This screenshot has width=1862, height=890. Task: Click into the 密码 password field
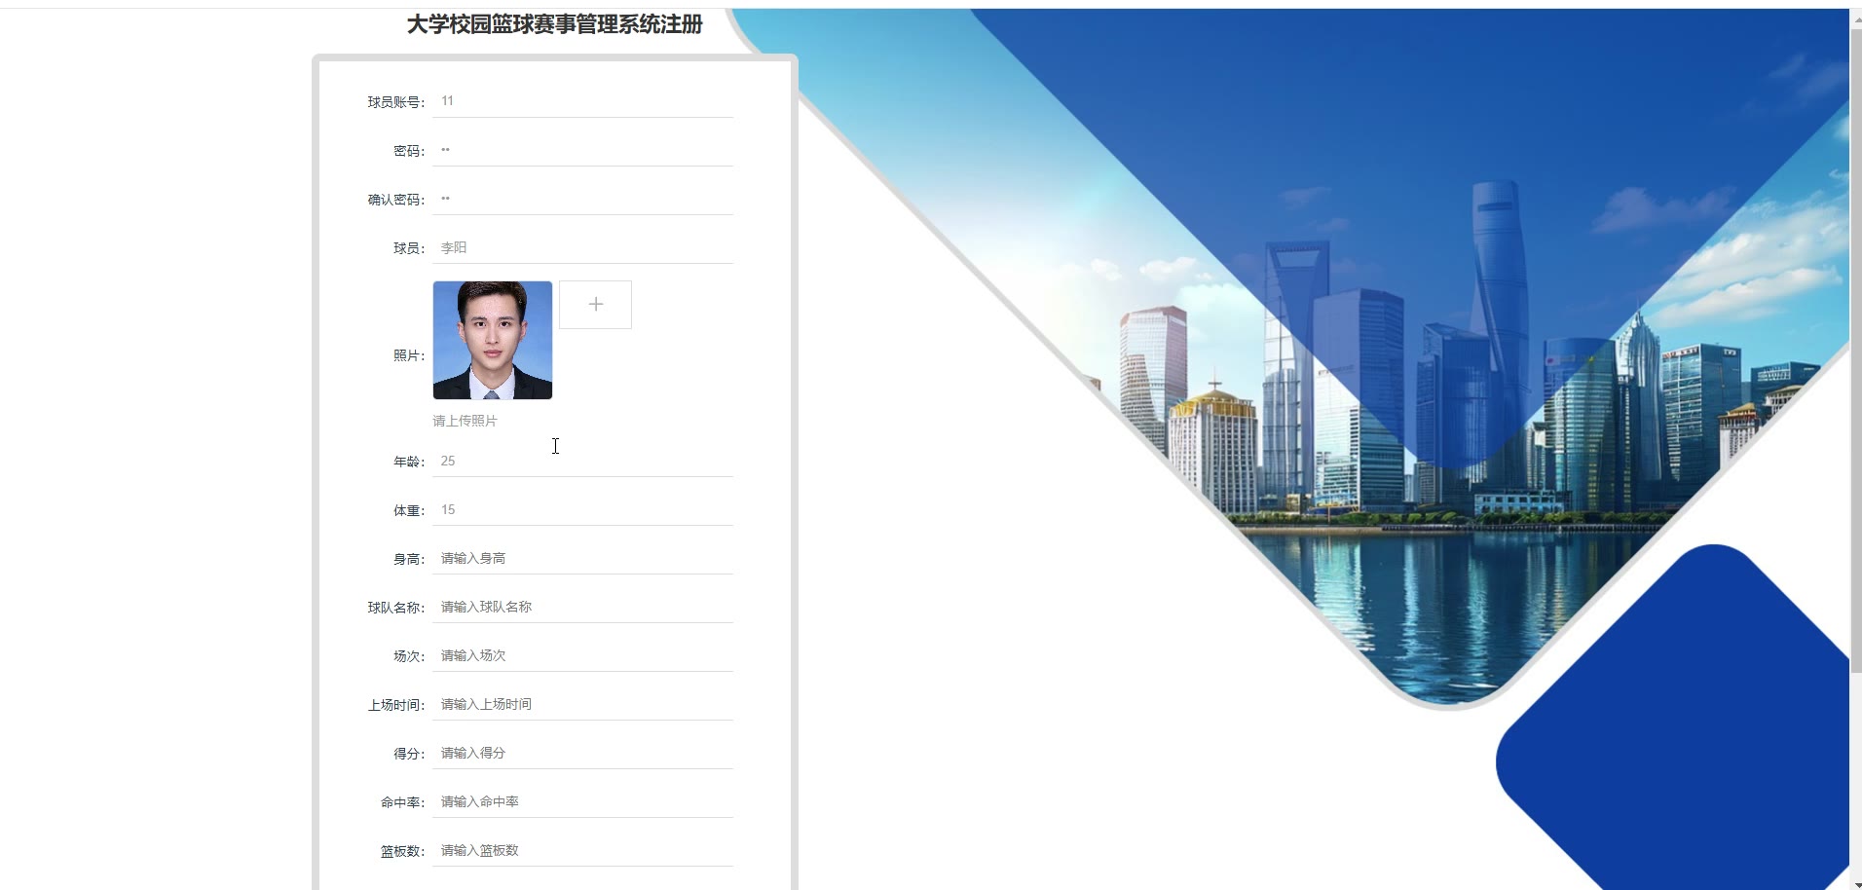[582, 150]
